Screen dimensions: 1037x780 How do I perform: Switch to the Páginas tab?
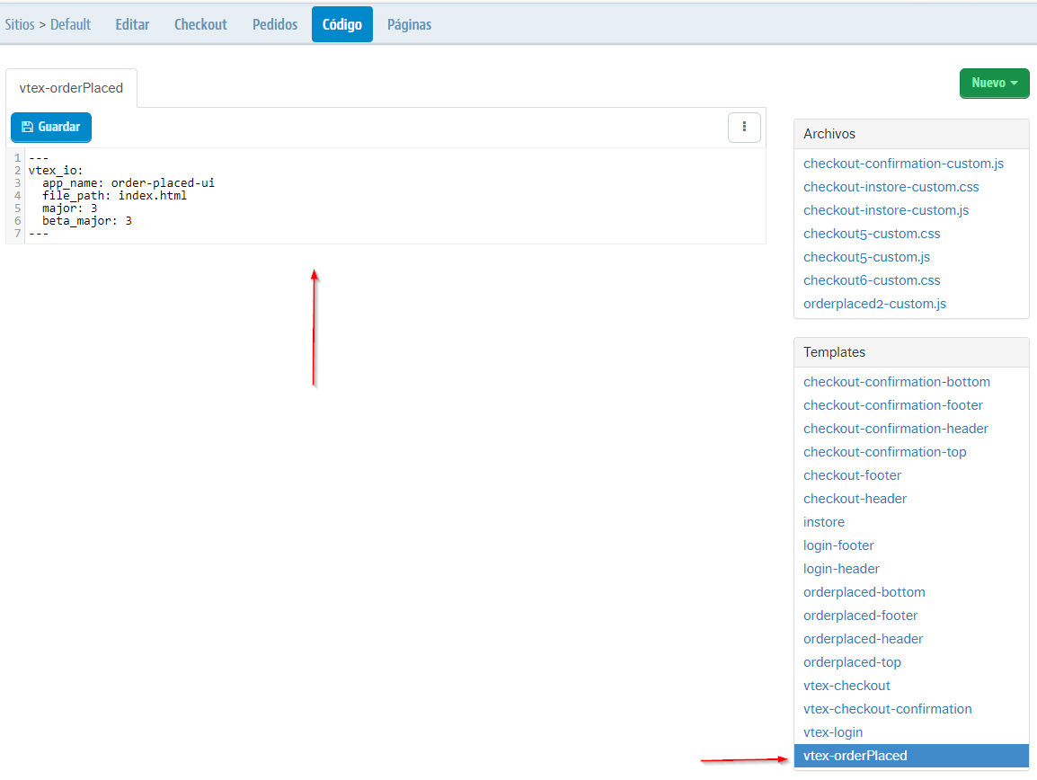click(409, 24)
